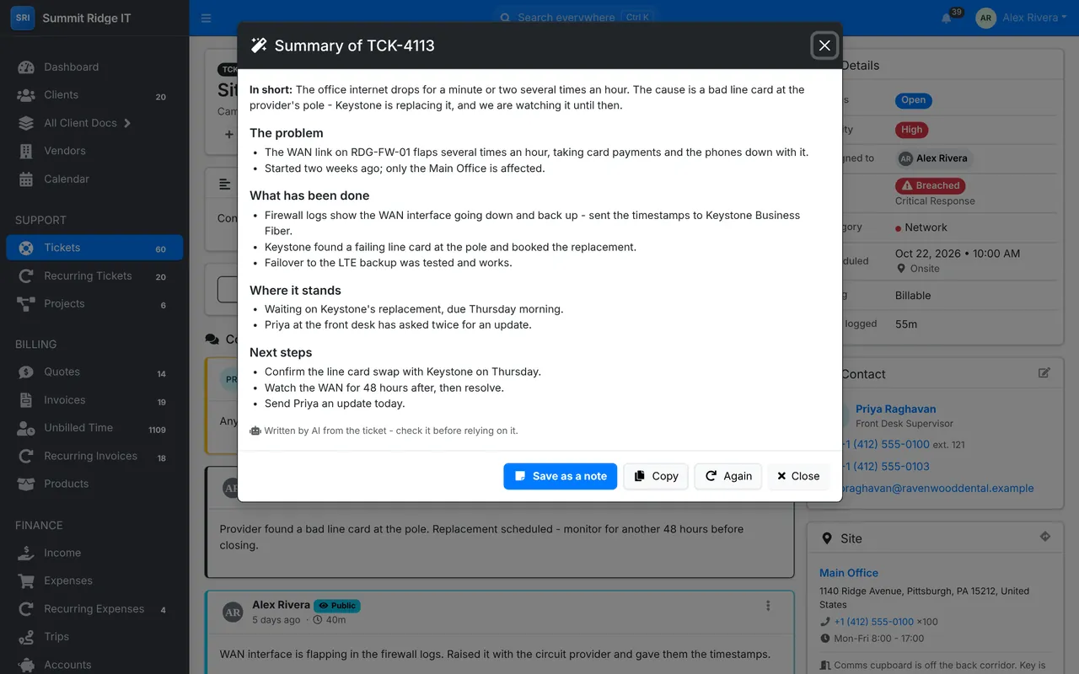This screenshot has width=1079, height=674.
Task: Save the summary as a note
Action: point(561,476)
